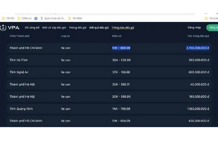Click the price 430.000.000 đ
Image resolution: width=218 pixels, height=145 pixels.
199,121
